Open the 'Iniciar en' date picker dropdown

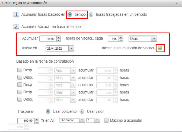(x=71, y=48)
